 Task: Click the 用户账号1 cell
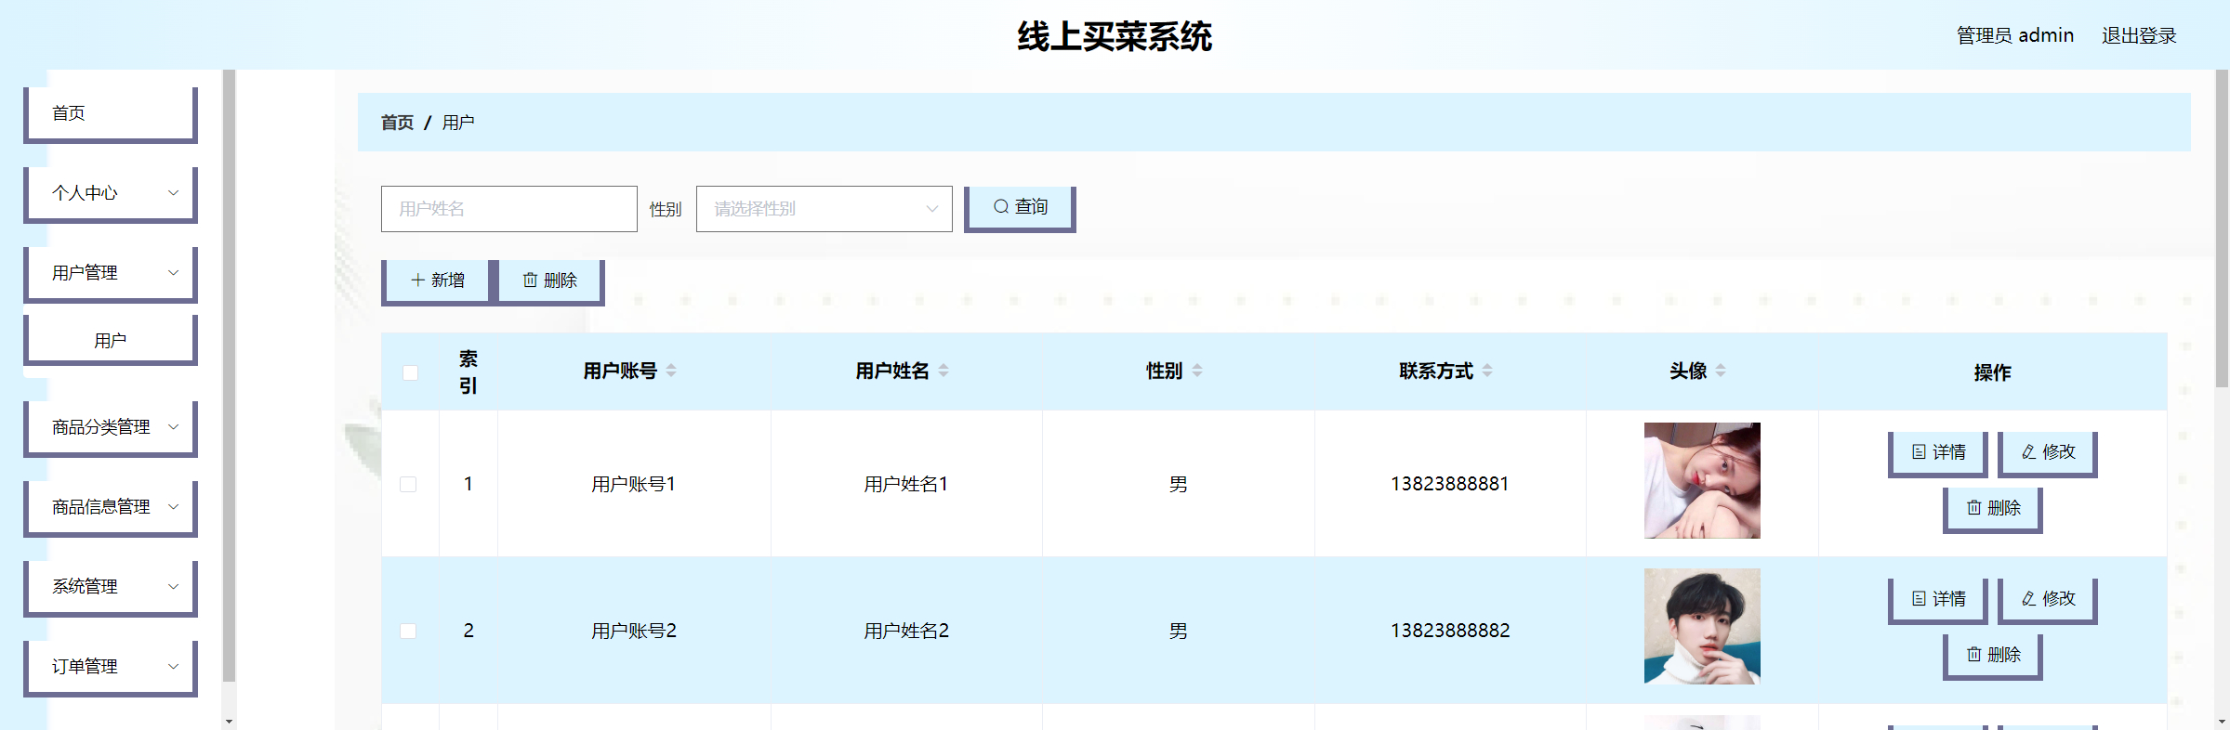634,484
